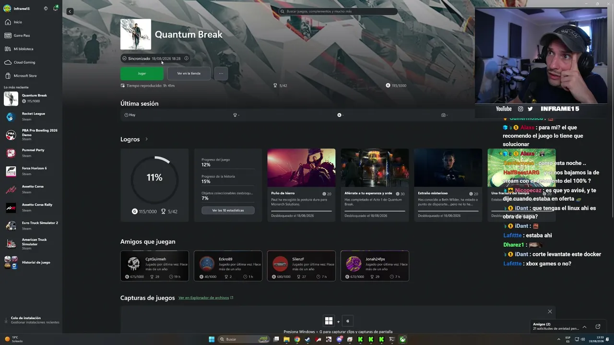Close the capture hint banner
This screenshot has width=614, height=345.
pos(550,311)
